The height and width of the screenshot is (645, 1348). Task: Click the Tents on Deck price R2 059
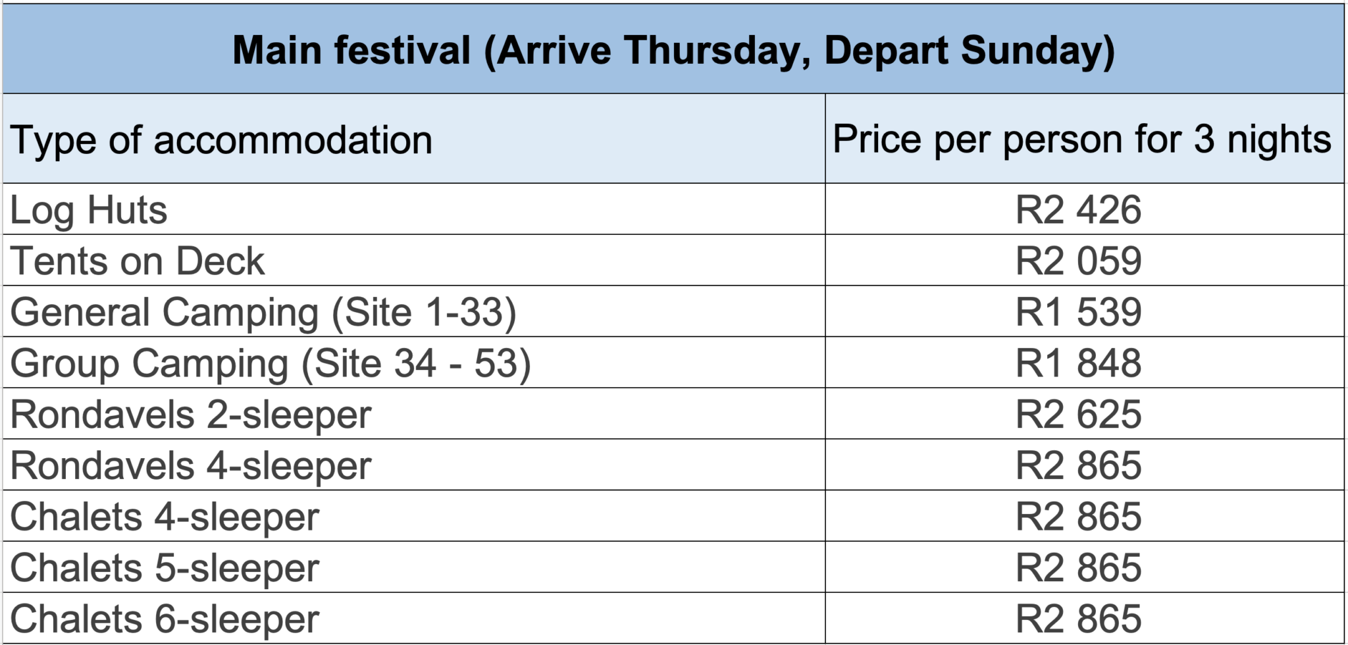[x=1078, y=261]
